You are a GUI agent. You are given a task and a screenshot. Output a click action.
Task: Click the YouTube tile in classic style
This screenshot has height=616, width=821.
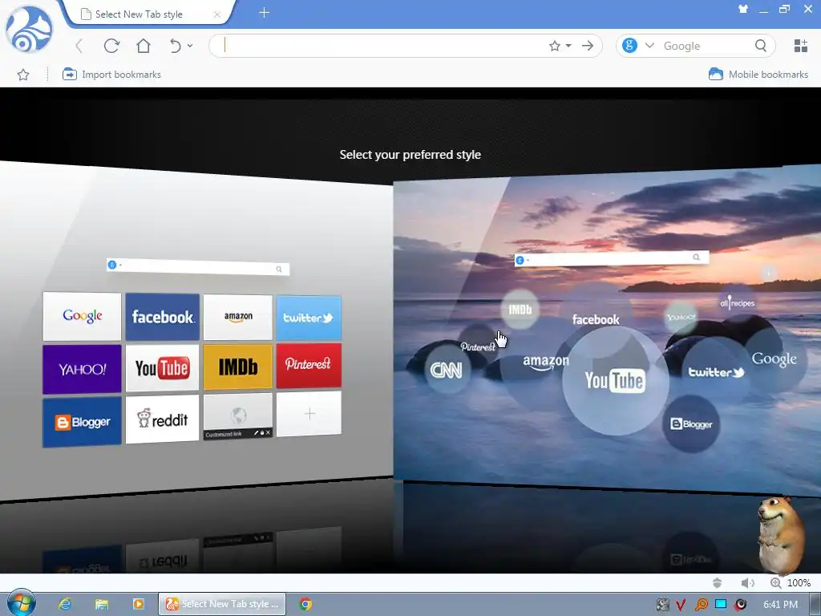point(162,368)
